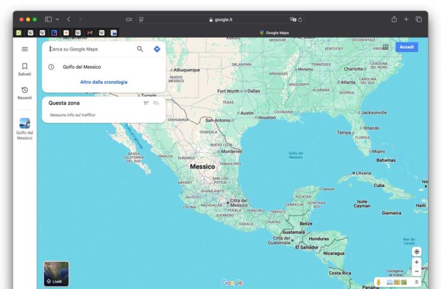Click the L'Avana city label
This screenshot has height=289, width=441.
(x=364, y=173)
